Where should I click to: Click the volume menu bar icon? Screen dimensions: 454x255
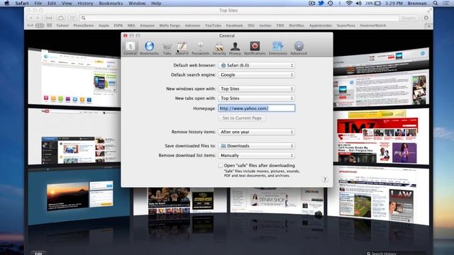point(358,3)
